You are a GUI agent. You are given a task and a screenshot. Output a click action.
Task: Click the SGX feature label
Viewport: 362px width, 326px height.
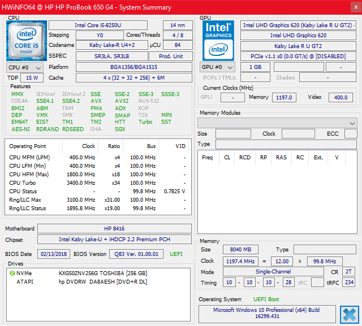pyautogui.click(x=120, y=129)
